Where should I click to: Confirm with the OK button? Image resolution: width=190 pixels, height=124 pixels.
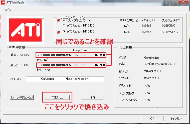point(152,118)
